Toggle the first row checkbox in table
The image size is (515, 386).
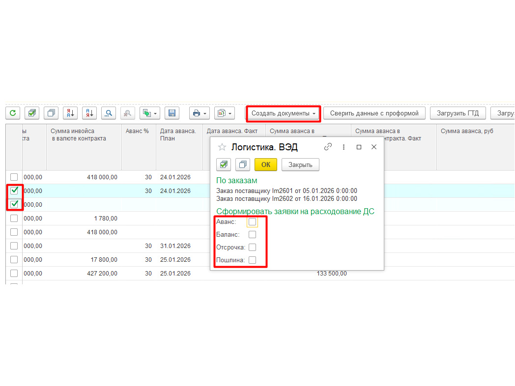[14, 177]
